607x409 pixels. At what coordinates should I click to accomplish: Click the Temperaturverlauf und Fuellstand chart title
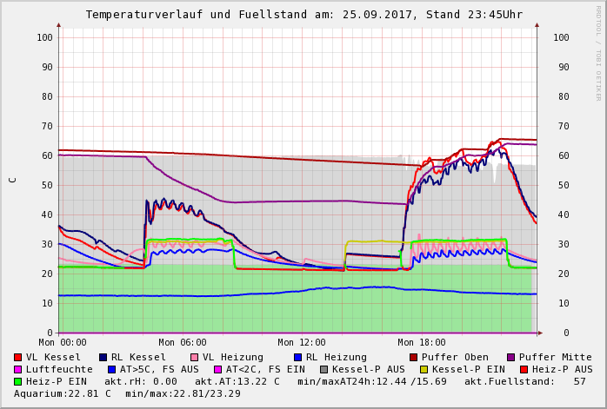(x=303, y=15)
